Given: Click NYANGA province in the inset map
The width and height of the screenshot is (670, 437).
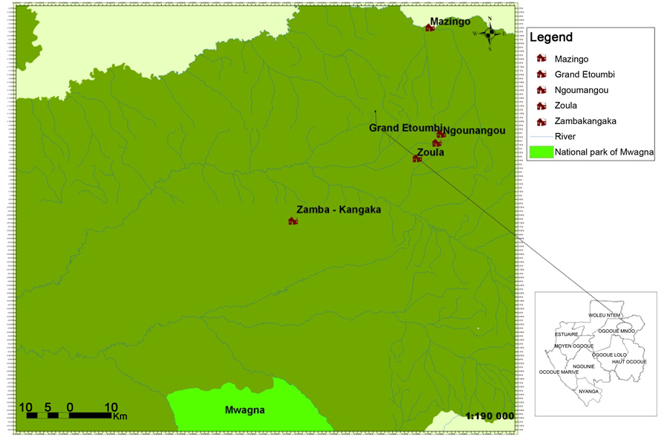Looking at the screenshot, I should (588, 390).
